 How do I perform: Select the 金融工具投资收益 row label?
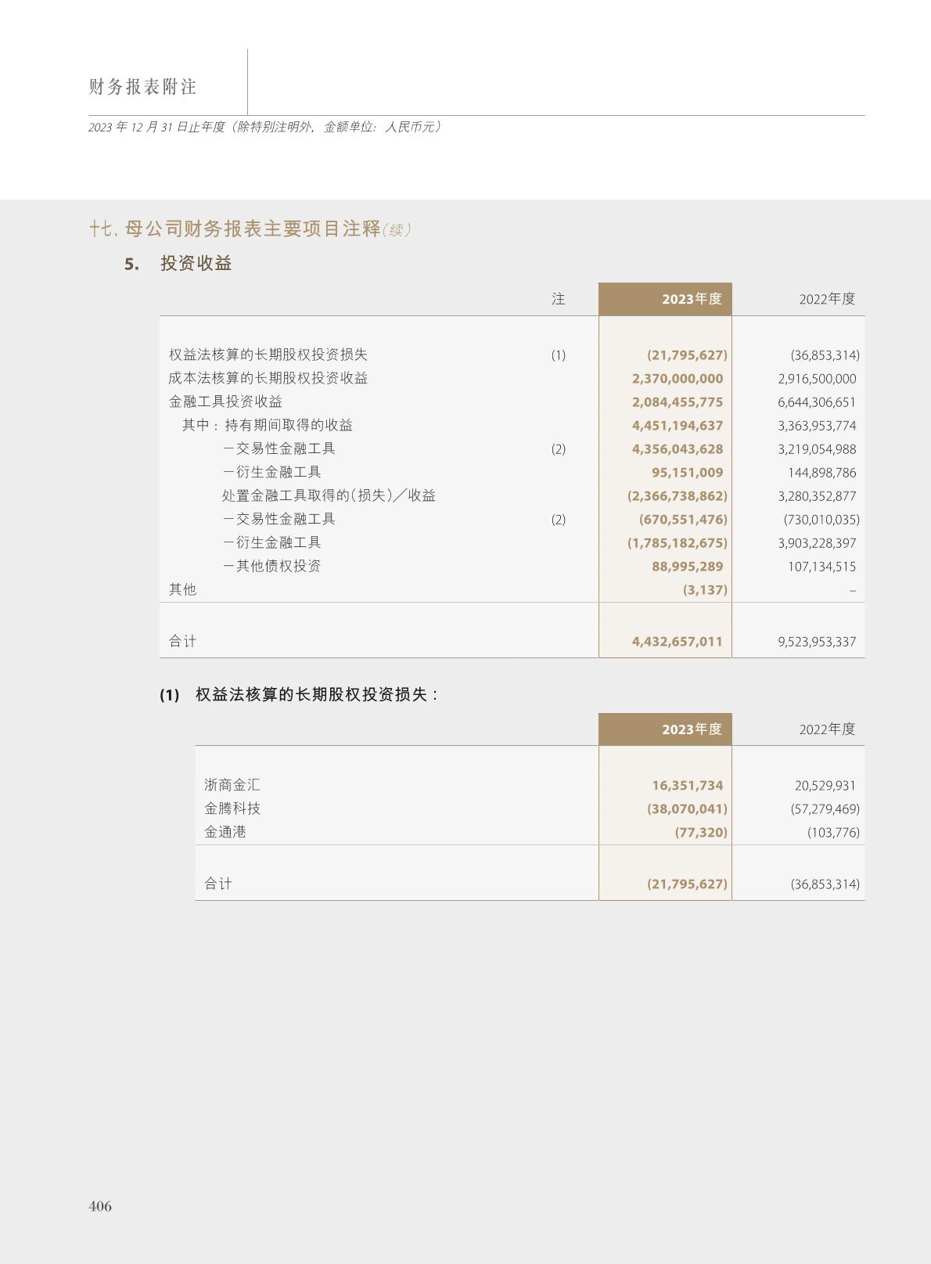point(225,402)
